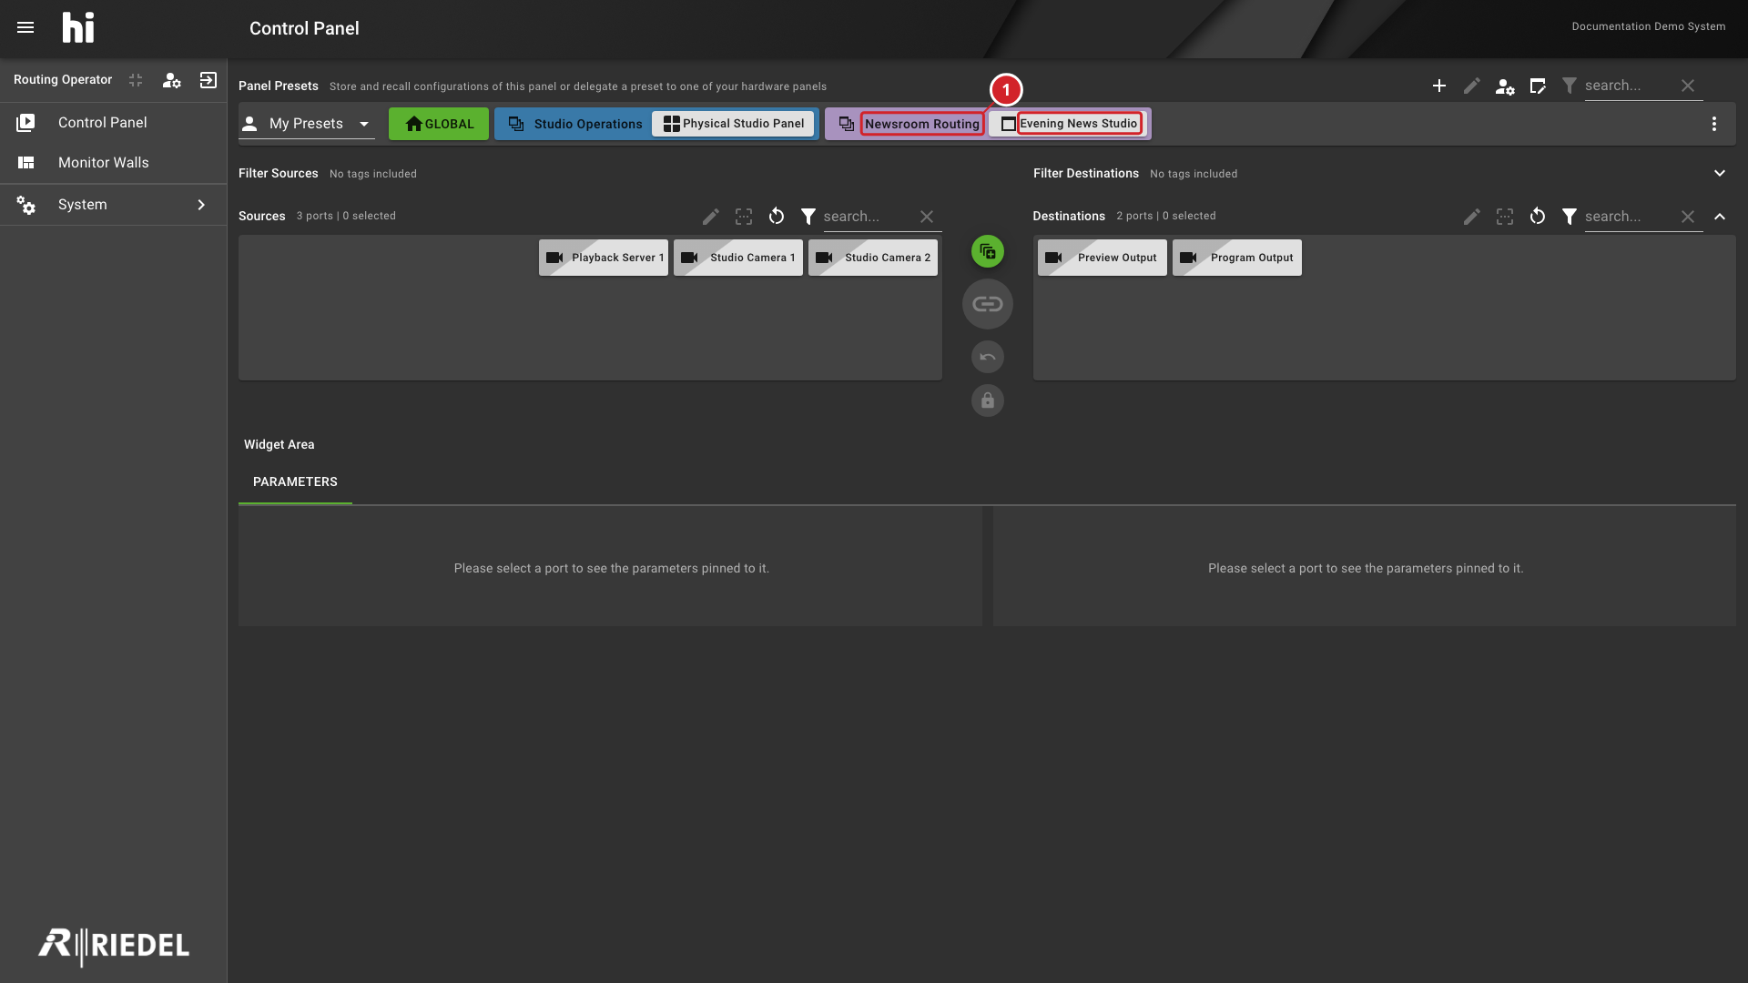The height and width of the screenshot is (983, 1748).
Task: Edit panel presets with the pencil icon
Action: coord(1472,86)
